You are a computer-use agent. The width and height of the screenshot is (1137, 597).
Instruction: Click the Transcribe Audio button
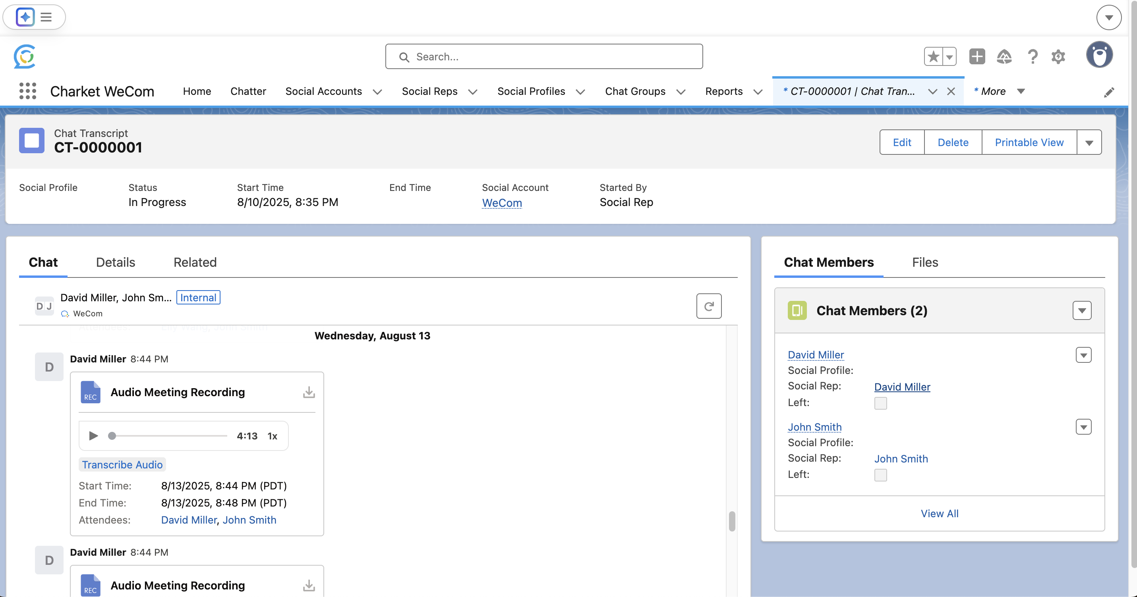(x=122, y=464)
